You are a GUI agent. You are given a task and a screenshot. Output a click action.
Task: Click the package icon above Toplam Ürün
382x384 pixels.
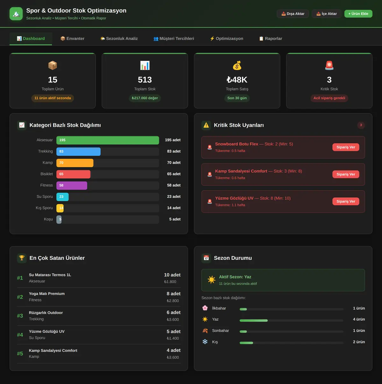pyautogui.click(x=53, y=65)
